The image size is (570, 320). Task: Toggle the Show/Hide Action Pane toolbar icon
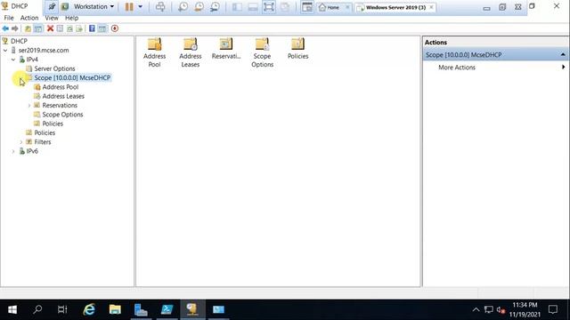(x=102, y=28)
